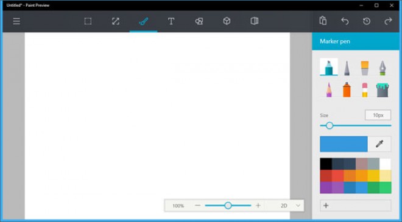Click the brush Size slider handle
The image size is (402, 222).
point(330,125)
